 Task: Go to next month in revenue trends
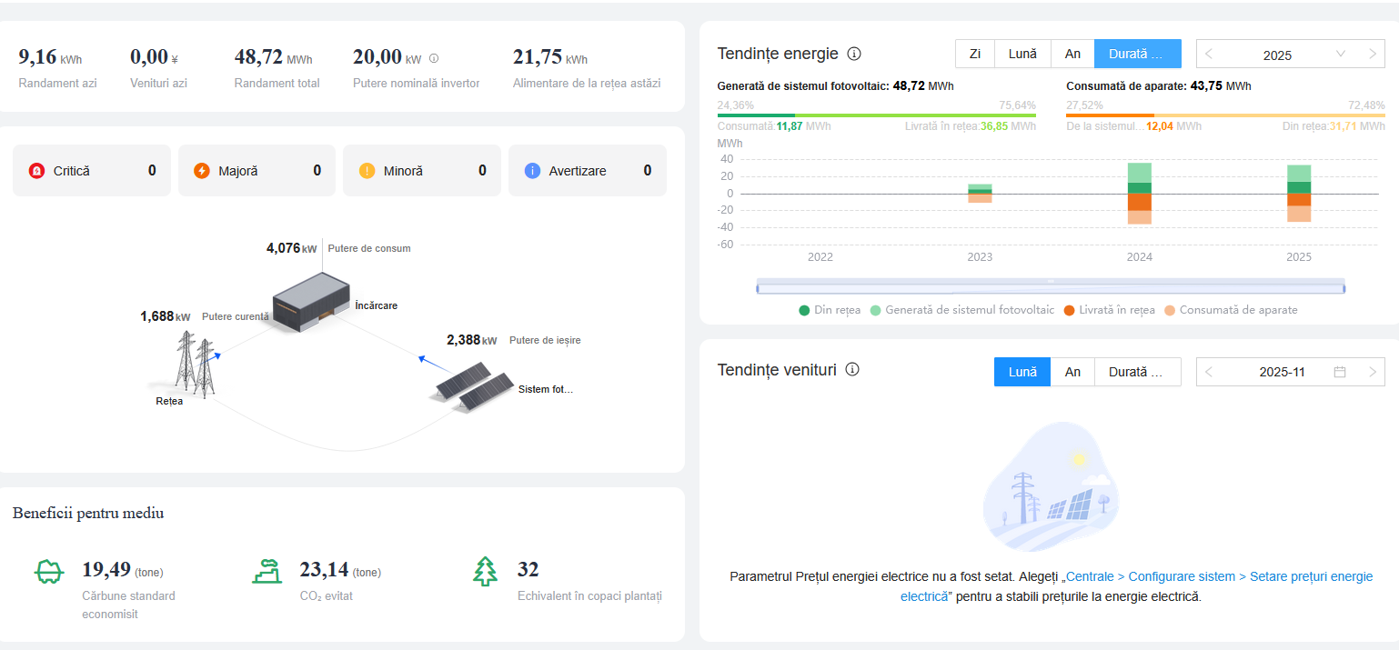point(1373,372)
